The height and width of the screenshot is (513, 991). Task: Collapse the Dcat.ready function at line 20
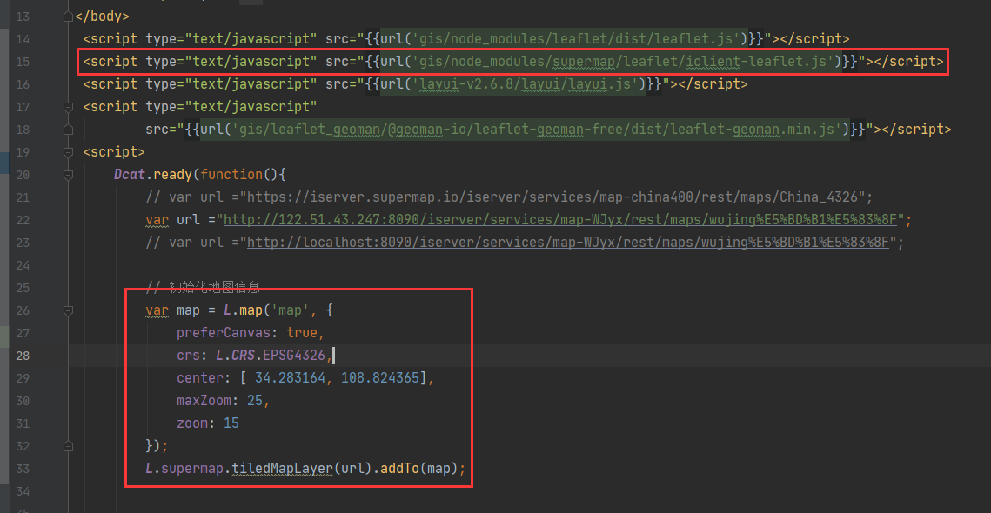point(68,174)
